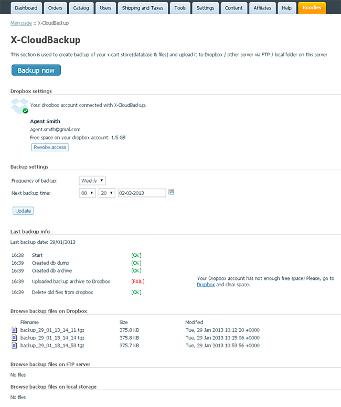Screen dimensions: 341x407
Task: Click file icon for backup_29_01_13_14_14.tgz
Action: (15, 338)
